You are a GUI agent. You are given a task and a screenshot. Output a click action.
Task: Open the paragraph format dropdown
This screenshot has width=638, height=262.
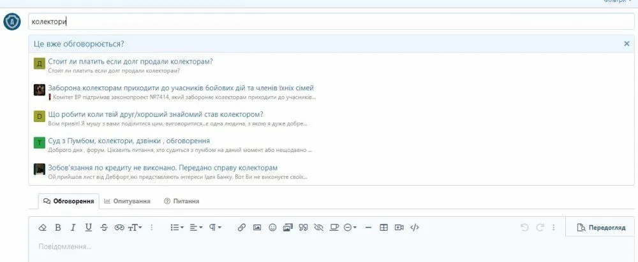(215, 228)
